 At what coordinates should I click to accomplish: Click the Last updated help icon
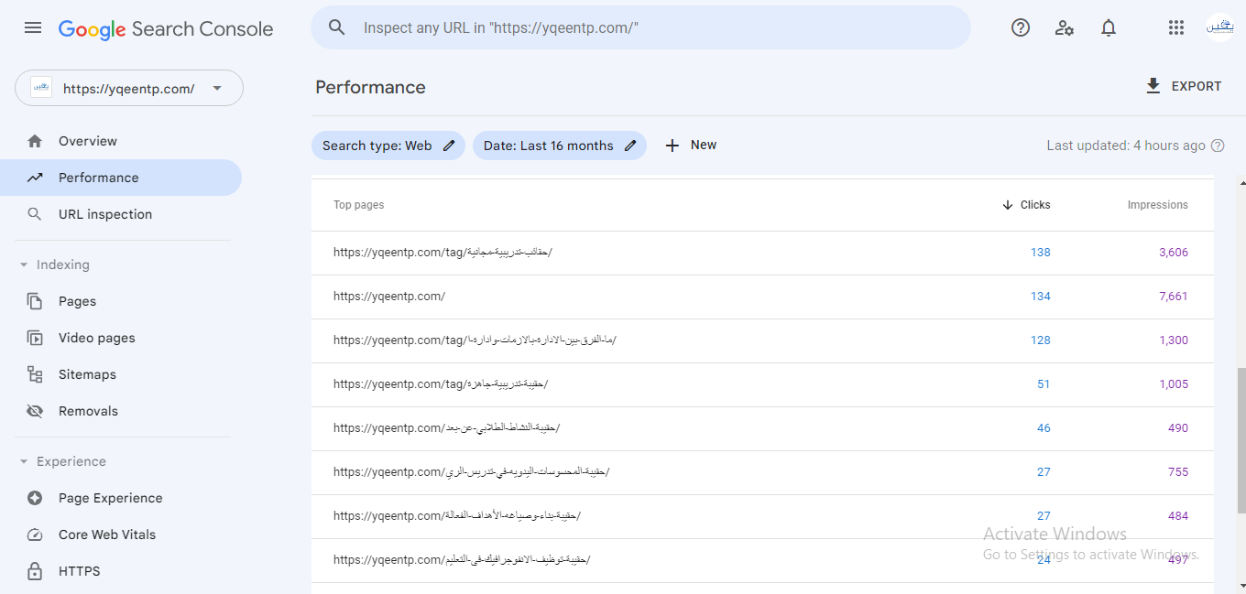[1218, 146]
